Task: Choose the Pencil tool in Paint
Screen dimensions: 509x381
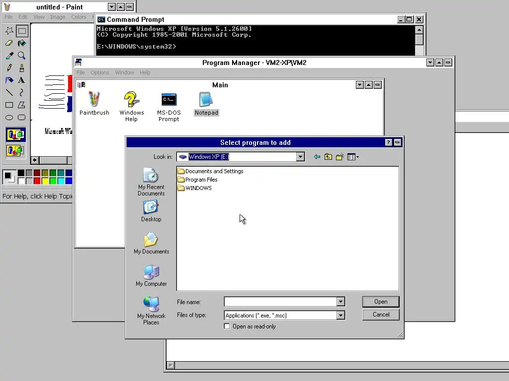Action: 9,67
